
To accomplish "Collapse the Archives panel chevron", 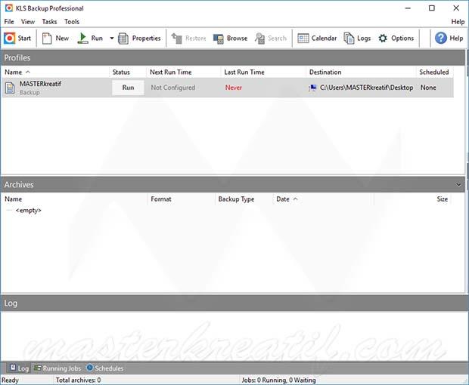I will (458, 185).
